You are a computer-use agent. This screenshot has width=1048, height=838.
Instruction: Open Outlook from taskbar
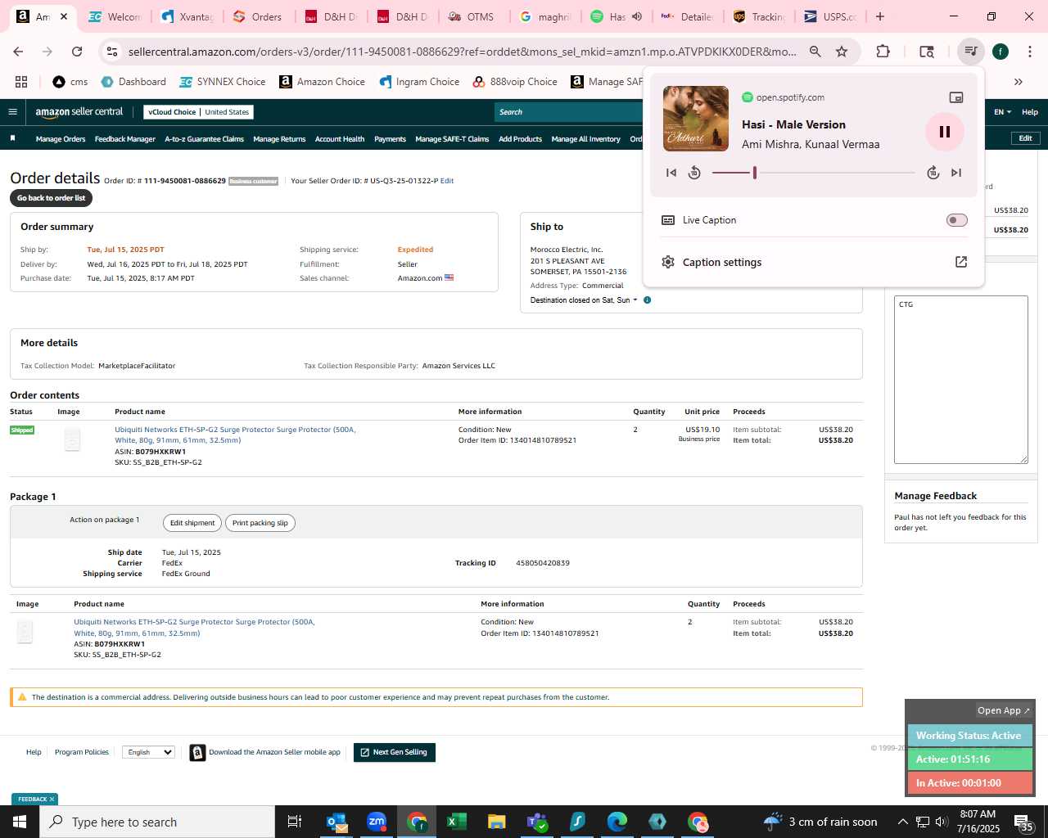pos(337,822)
